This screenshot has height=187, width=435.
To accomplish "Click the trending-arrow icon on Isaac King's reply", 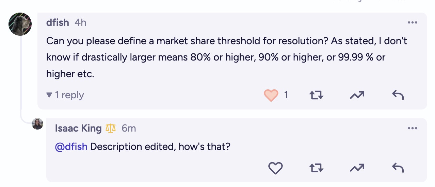I will click(x=357, y=168).
